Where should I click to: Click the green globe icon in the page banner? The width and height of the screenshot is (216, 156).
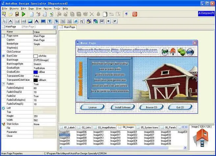click(165, 52)
